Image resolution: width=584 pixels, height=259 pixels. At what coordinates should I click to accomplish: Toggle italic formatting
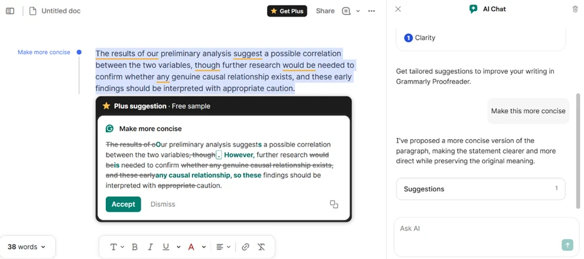point(151,247)
